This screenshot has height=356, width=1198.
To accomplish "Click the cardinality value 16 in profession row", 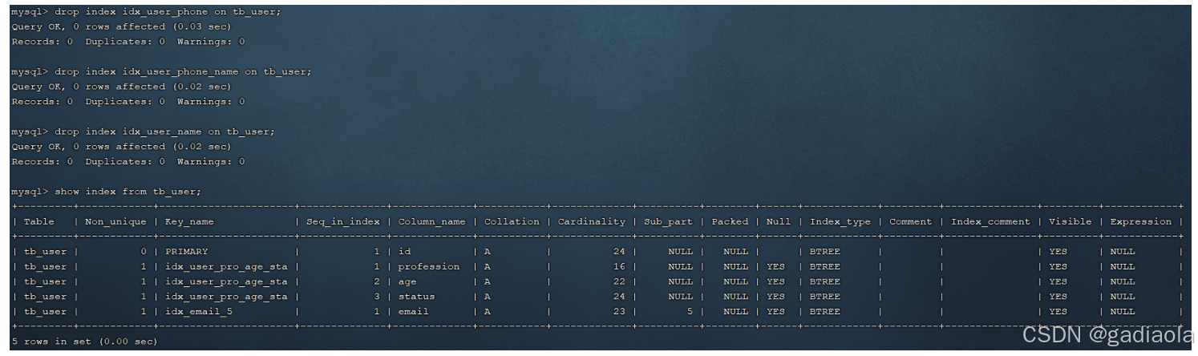I will click(618, 267).
